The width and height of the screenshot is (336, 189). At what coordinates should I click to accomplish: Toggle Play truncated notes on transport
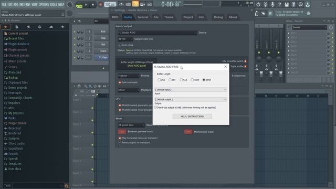tap(120, 138)
